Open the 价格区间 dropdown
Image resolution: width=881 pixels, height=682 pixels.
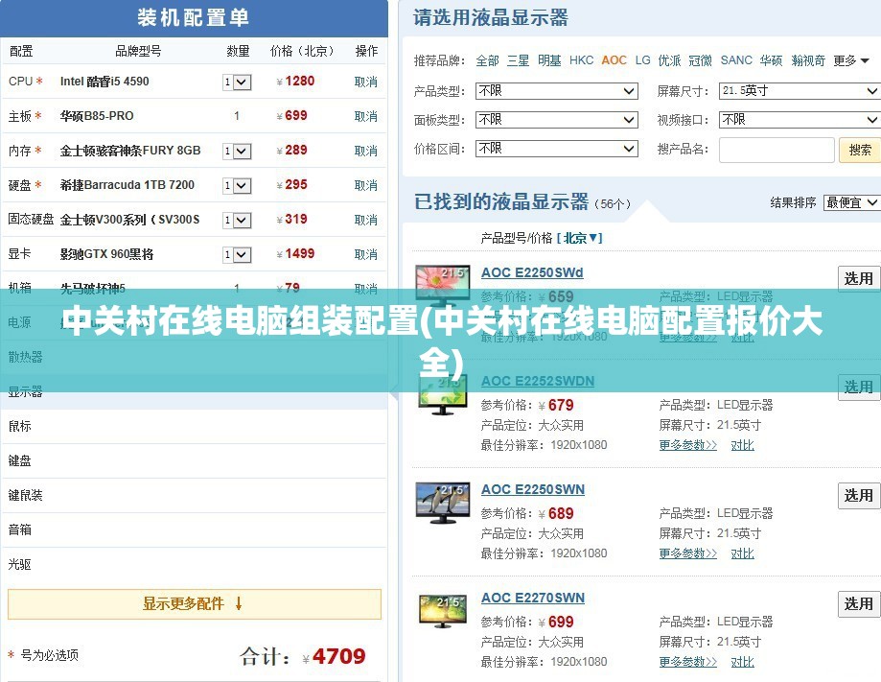(556, 149)
